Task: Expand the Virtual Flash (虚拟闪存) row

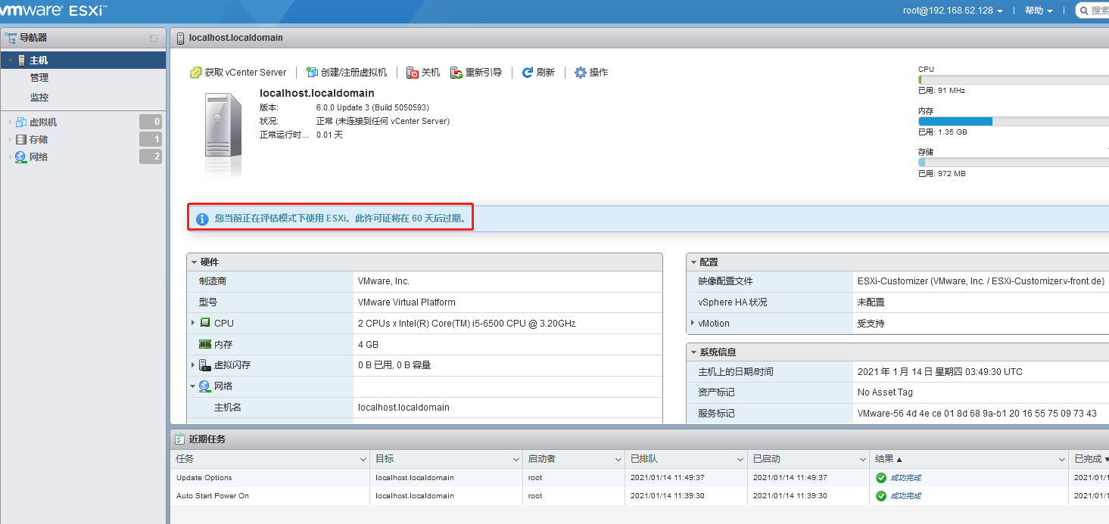Action: click(x=194, y=365)
